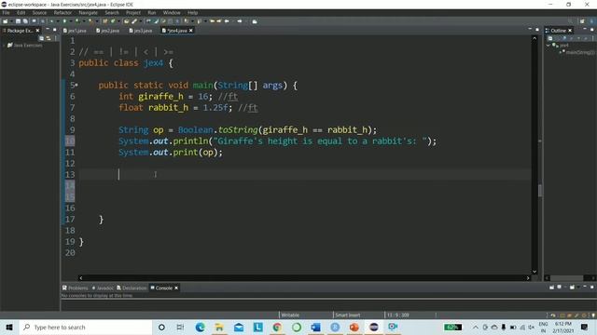
Task: Toggle Link with Editor in Package Explorer
Action: click(49, 38)
